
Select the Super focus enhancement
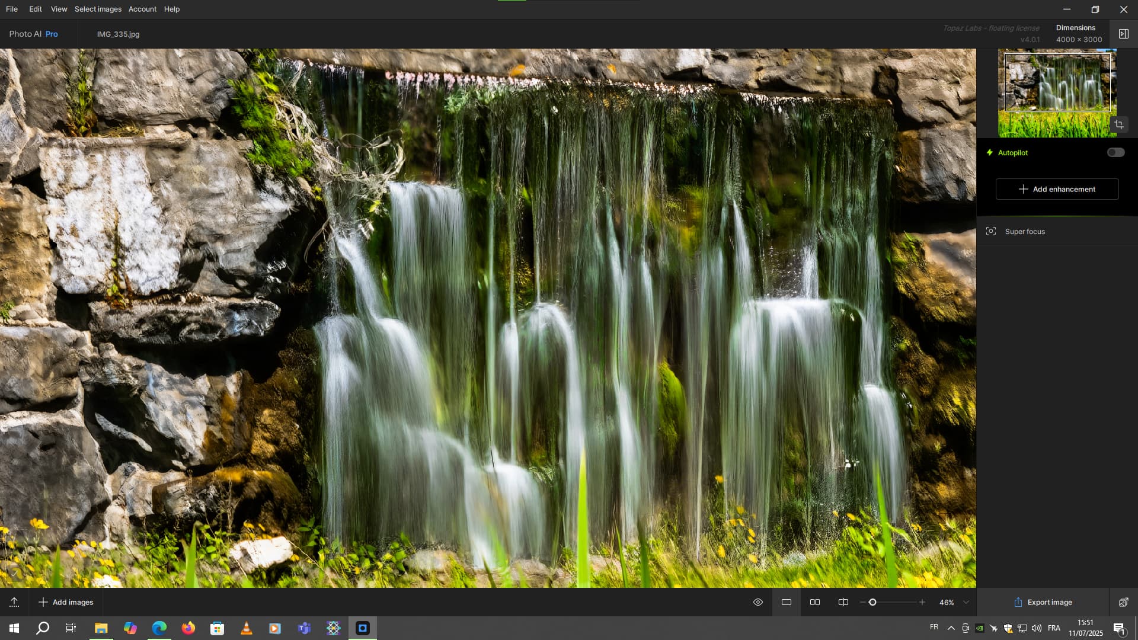tap(1025, 231)
